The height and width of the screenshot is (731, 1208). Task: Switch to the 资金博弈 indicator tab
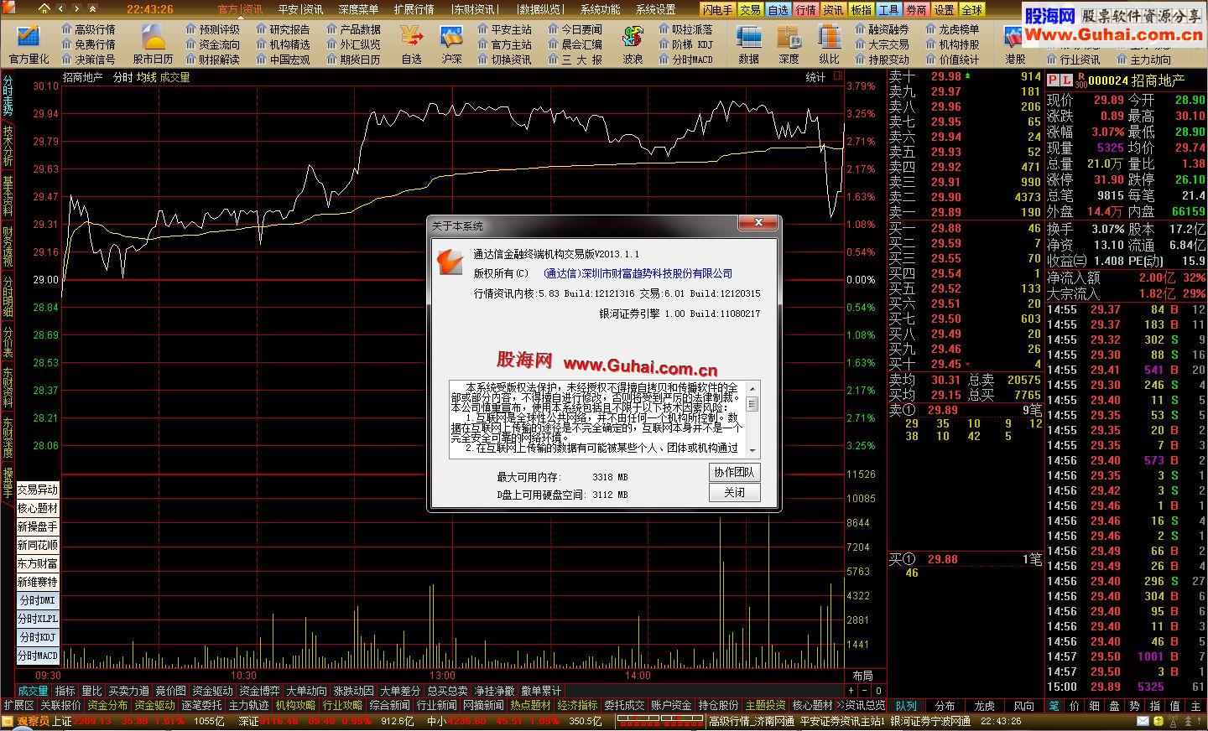point(259,691)
